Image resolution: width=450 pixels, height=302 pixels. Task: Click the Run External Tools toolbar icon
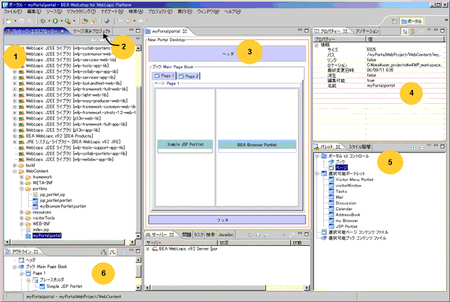67,21
